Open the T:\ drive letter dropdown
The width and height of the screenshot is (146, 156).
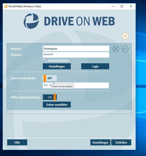pos(48,85)
